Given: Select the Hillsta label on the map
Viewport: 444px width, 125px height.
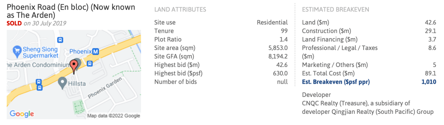Looking at the screenshot, I should click(77, 84).
